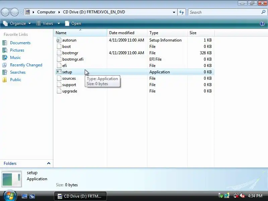Open the Music link
This screenshot has height=201, width=268.
(15, 57)
